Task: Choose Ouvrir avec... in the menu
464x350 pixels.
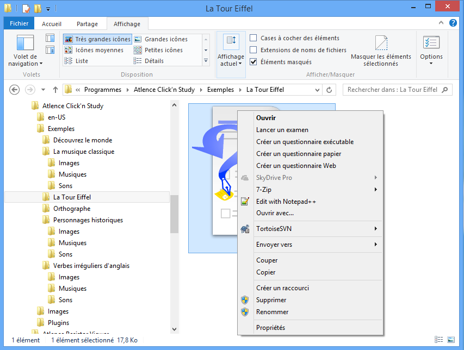Action: [x=310, y=213]
